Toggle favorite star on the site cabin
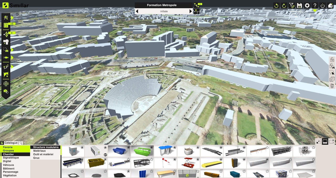The width and height of the screenshot is (336, 178). coord(82,148)
